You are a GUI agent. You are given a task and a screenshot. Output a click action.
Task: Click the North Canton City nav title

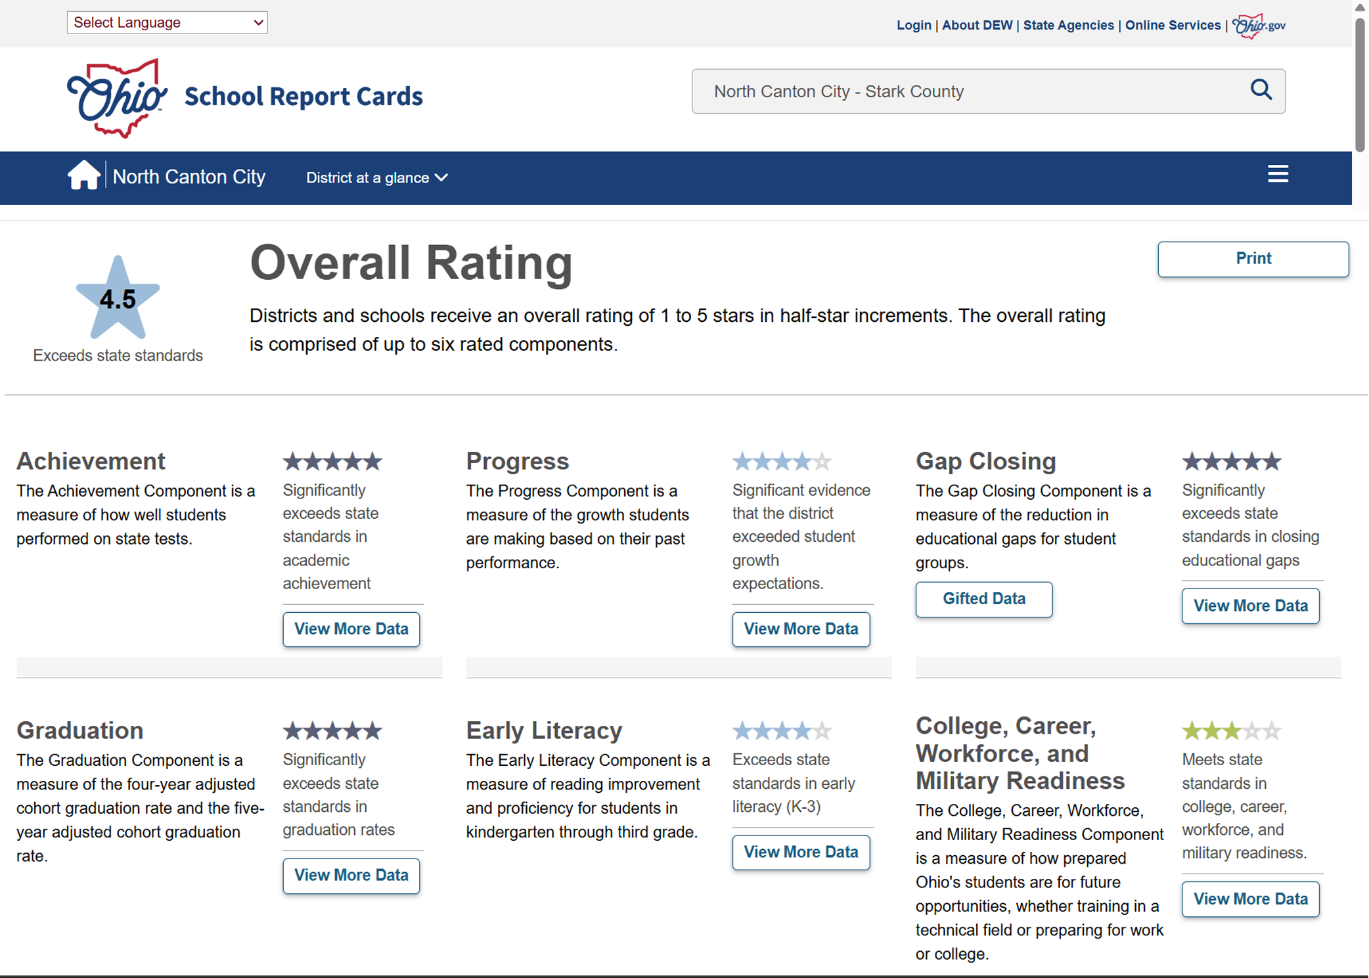click(x=189, y=177)
